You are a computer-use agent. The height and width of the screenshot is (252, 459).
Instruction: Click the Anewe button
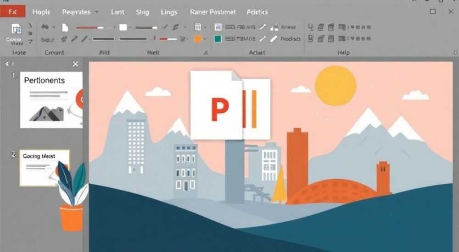(283, 27)
